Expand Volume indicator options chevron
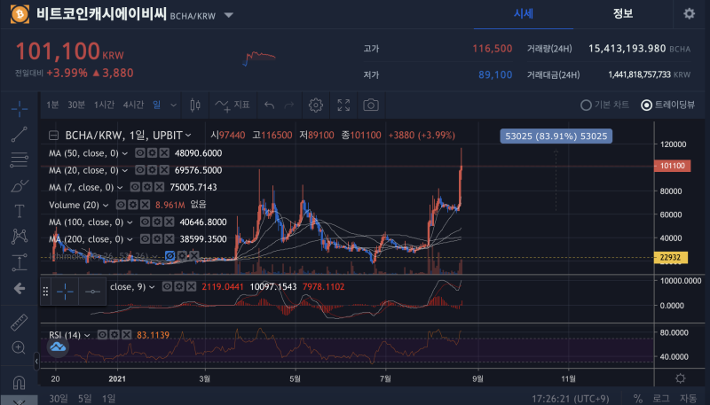This screenshot has height=405, width=710. click(106, 206)
